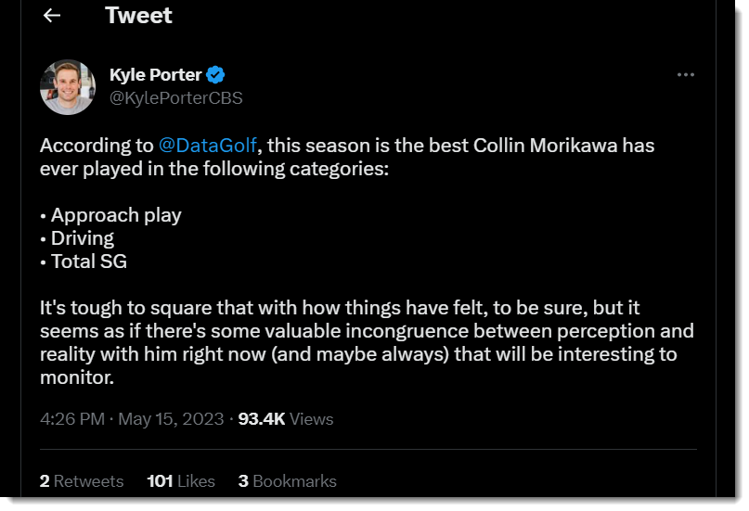Show the 2 Retweets list
The width and height of the screenshot is (749, 511).
point(82,481)
